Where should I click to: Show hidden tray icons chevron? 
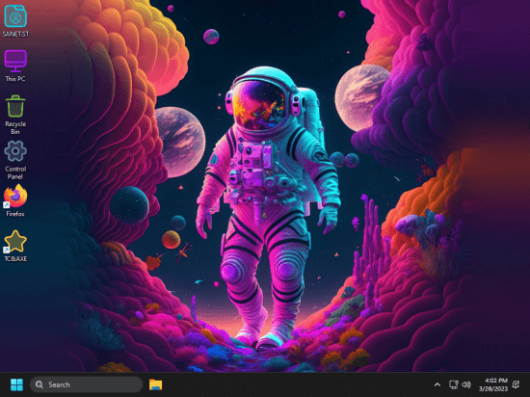point(437,384)
